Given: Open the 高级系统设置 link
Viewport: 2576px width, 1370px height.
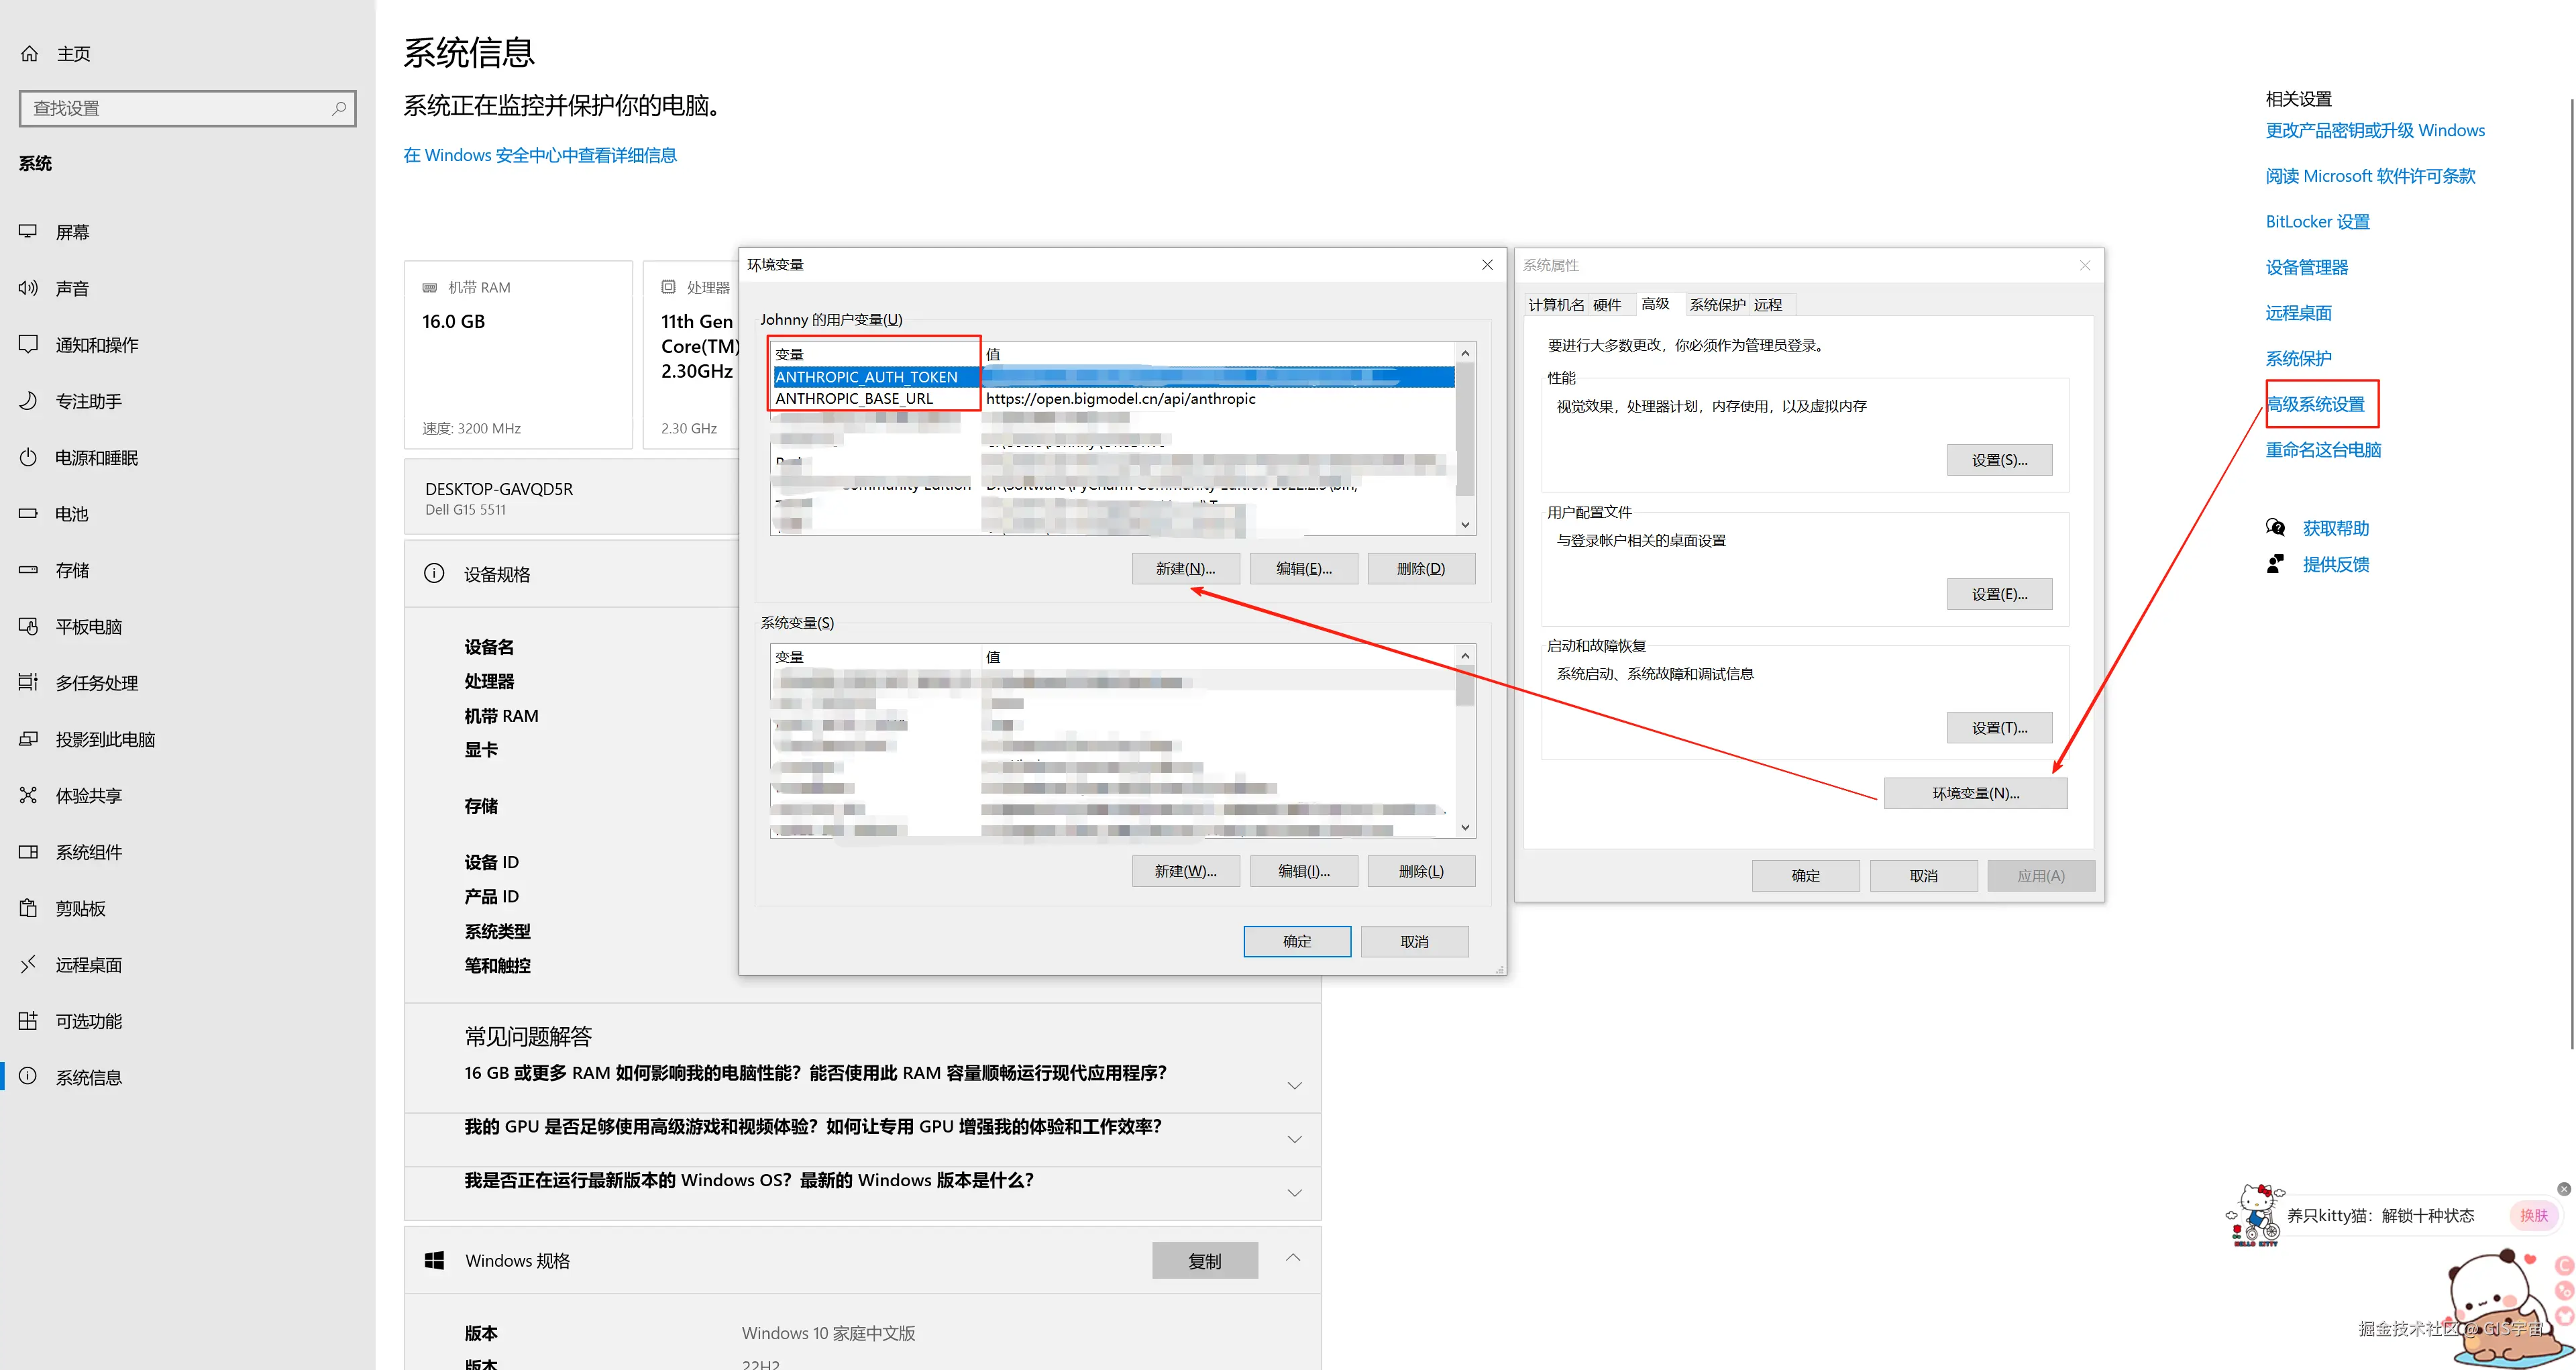Looking at the screenshot, I should [2316, 404].
